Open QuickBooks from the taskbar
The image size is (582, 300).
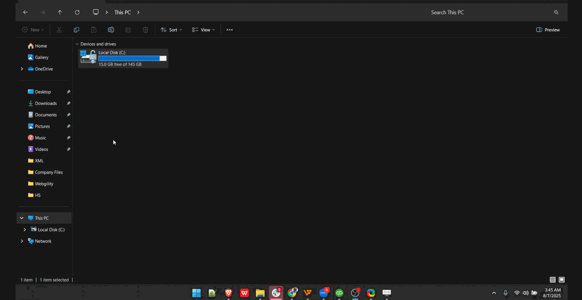(x=339, y=293)
